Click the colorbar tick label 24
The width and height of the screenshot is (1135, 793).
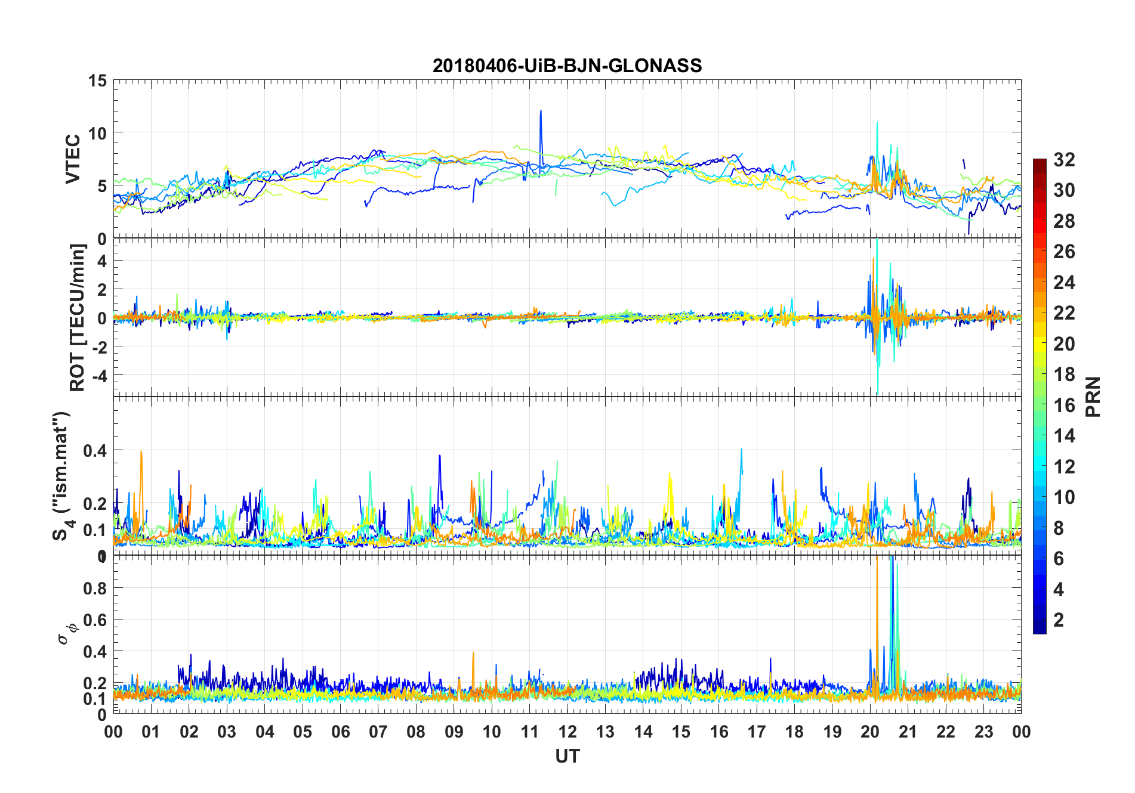click(x=1064, y=283)
